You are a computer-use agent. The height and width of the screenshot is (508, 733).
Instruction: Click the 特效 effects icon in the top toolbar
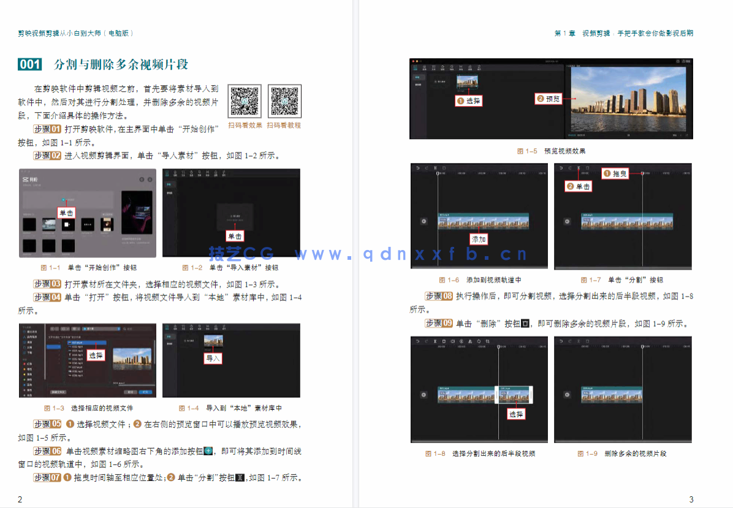(451, 67)
